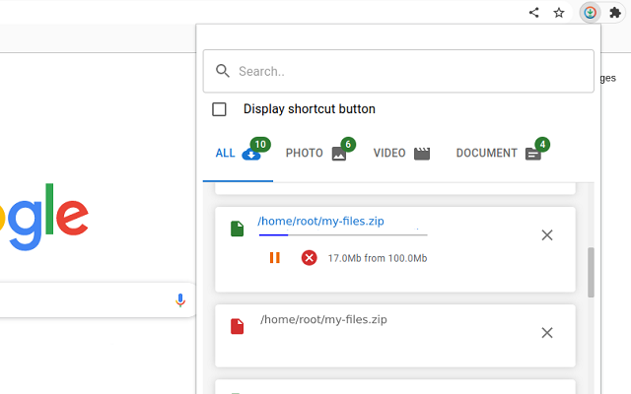Bookmark this page with the star icon
Image resolution: width=631 pixels, height=394 pixels.
559,13
